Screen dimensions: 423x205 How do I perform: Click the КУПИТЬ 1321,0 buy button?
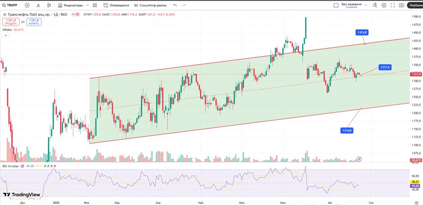point(34,22)
